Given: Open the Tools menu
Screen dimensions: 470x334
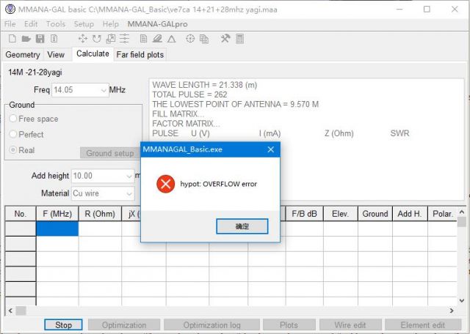Looking at the screenshot, I should point(56,24).
